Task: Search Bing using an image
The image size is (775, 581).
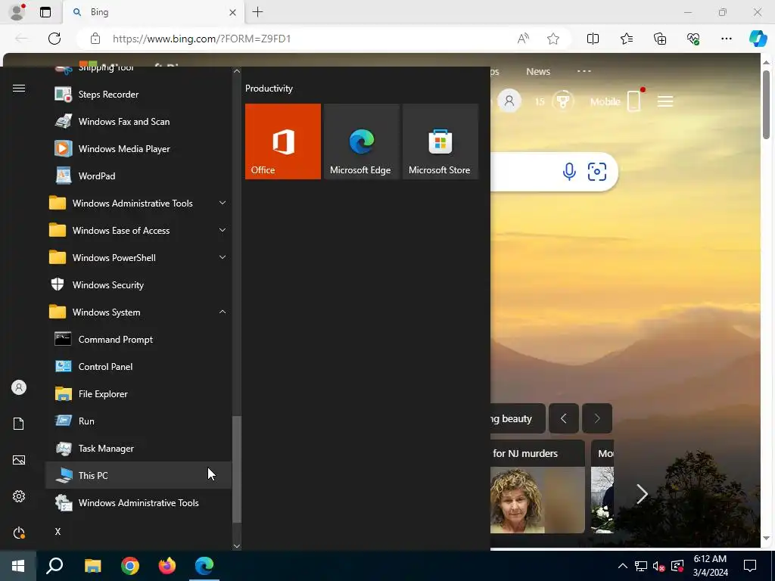Action: [x=597, y=172]
